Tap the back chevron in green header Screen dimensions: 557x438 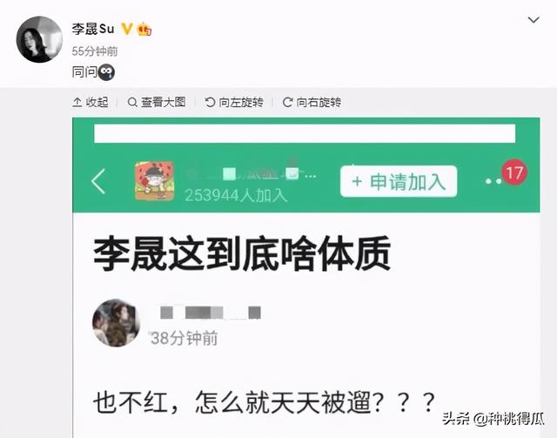coord(98,181)
